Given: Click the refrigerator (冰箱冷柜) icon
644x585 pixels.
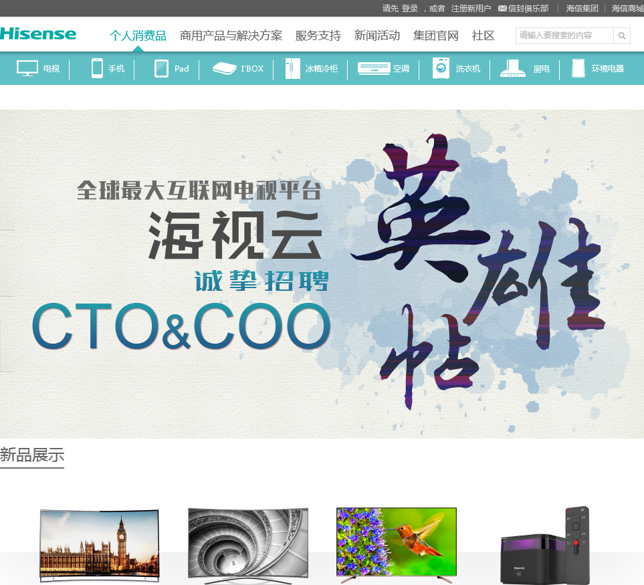Looking at the screenshot, I should click(x=292, y=68).
